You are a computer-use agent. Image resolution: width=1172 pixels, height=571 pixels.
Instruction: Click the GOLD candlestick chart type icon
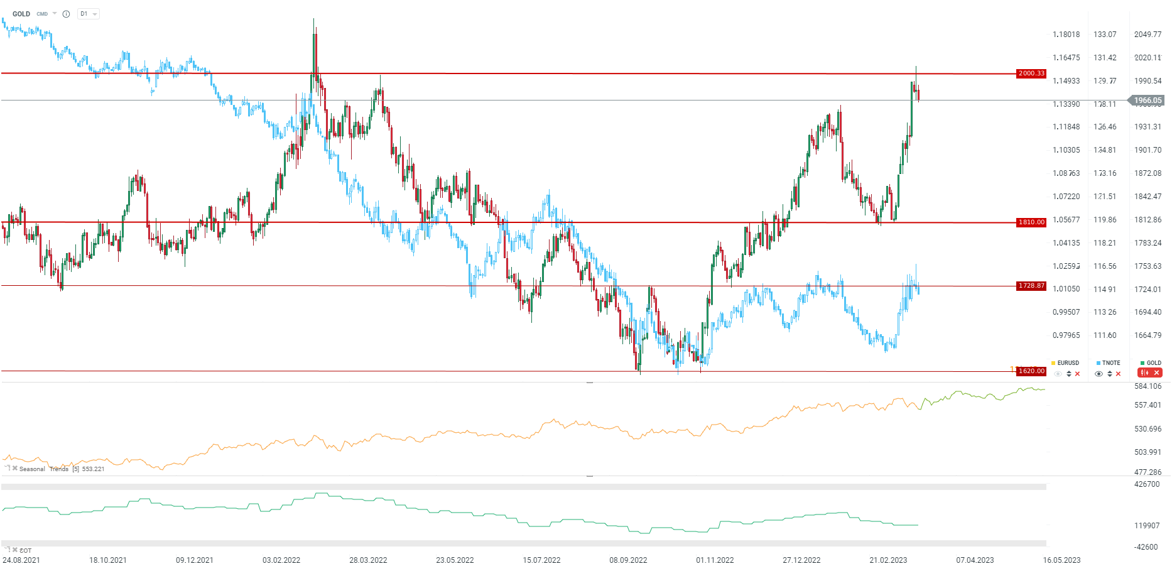pos(1144,373)
